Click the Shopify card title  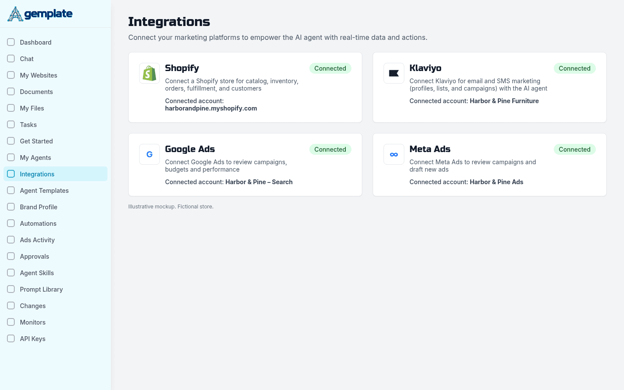182,68
